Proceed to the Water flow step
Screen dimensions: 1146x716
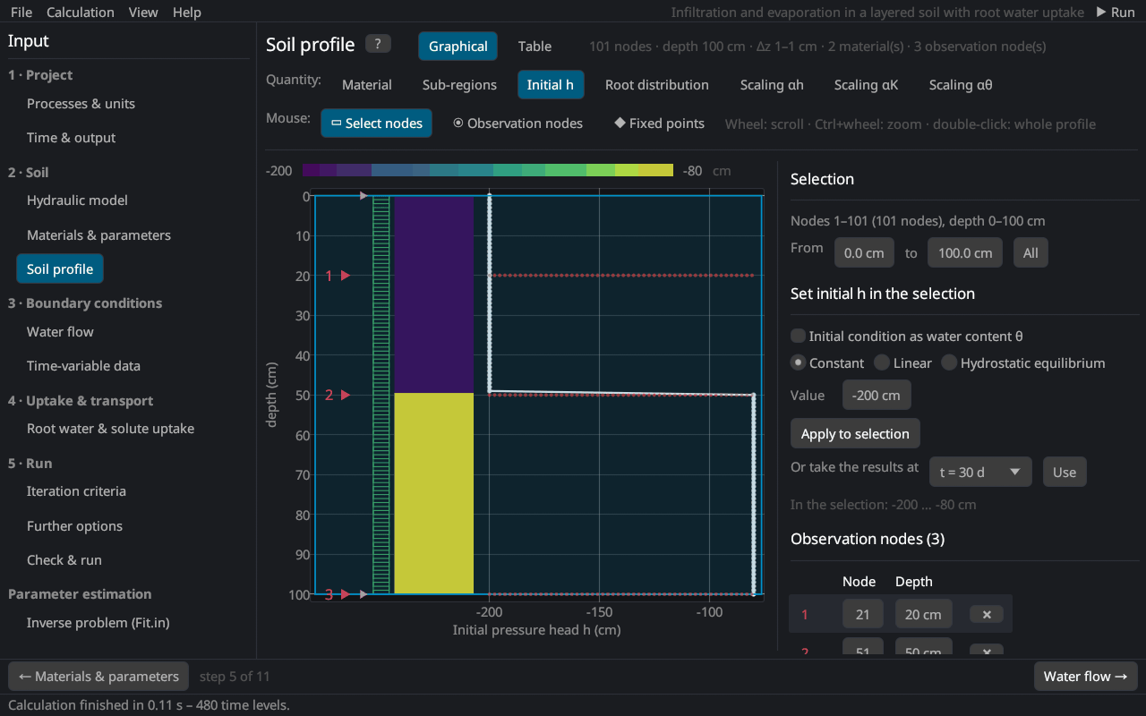tap(1085, 676)
